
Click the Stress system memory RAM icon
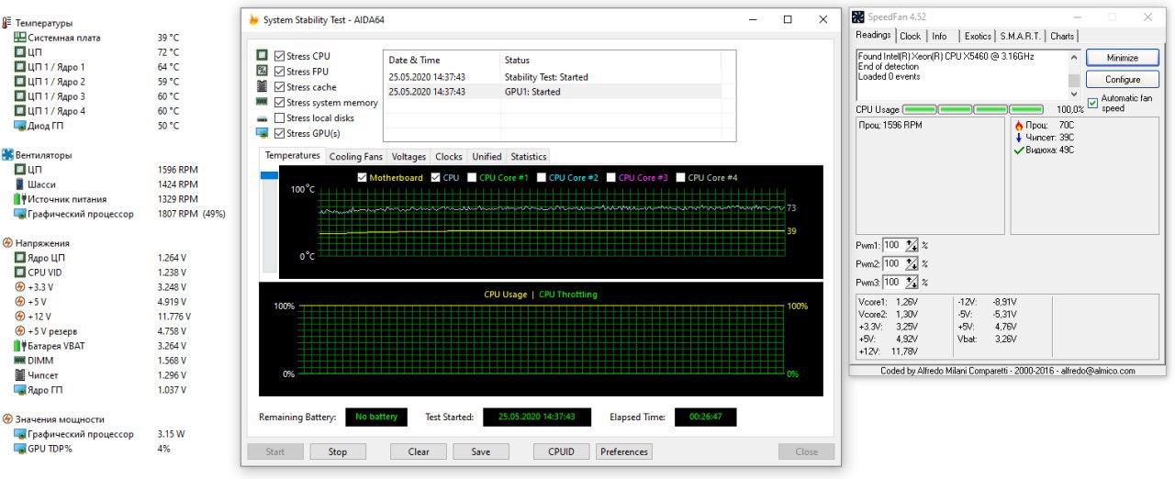262,103
